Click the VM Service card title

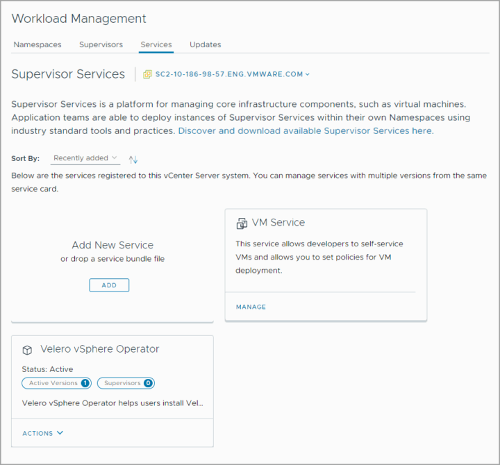(278, 223)
